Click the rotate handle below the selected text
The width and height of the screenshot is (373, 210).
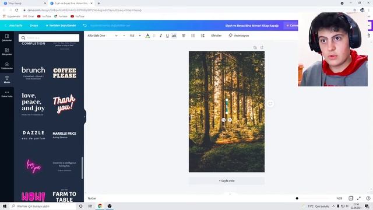(x=223, y=120)
